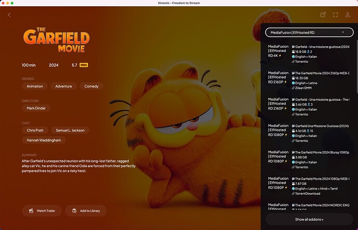Viewport: 358px width, 230px height.
Task: Click the 2024 release year text
Action: 53,65
